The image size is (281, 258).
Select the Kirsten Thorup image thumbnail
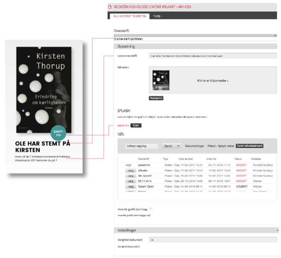[161, 80]
